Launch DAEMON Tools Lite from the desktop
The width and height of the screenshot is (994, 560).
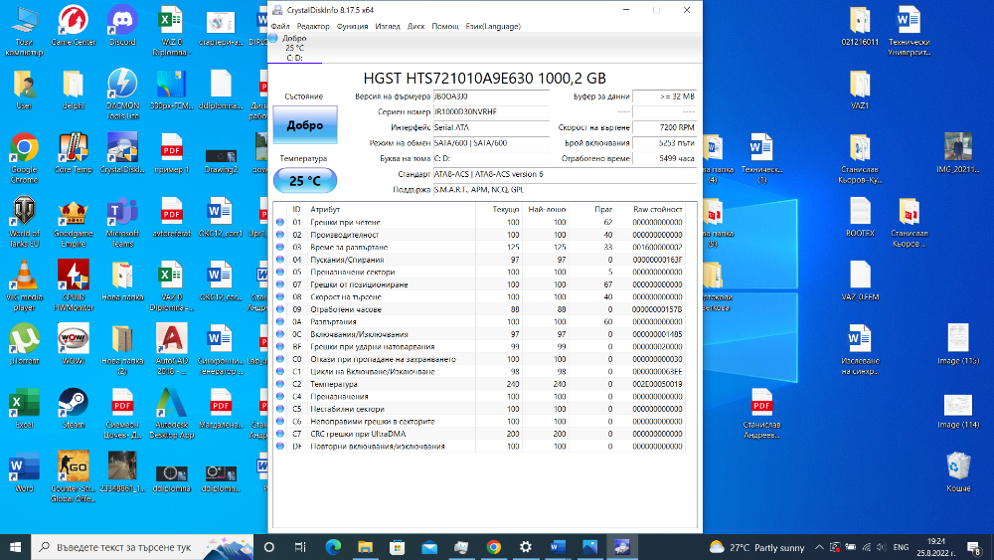coord(122,94)
